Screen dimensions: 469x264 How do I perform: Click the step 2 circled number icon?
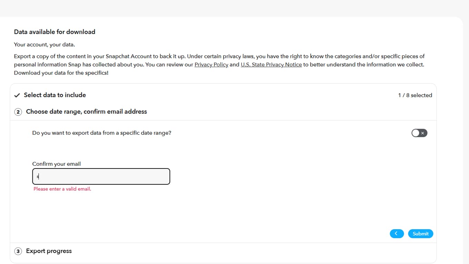click(x=18, y=112)
